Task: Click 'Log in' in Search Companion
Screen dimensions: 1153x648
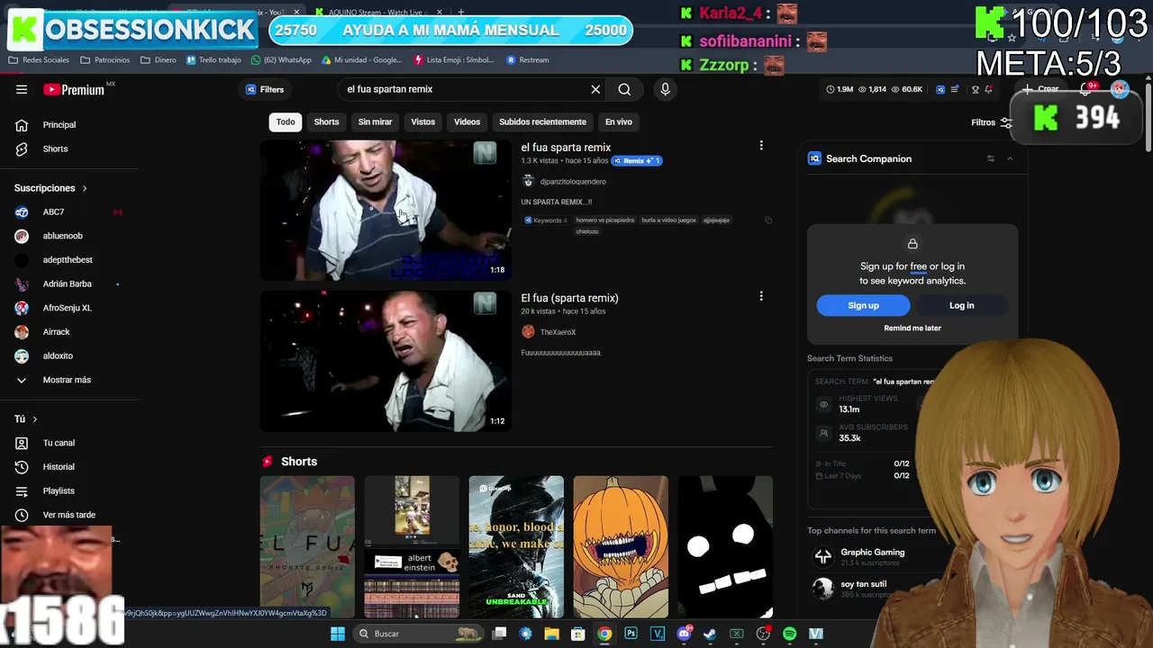Action: click(961, 305)
